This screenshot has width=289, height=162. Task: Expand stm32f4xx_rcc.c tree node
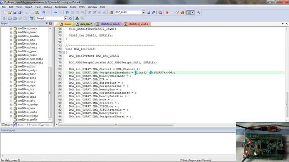pyautogui.click(x=11, y=82)
